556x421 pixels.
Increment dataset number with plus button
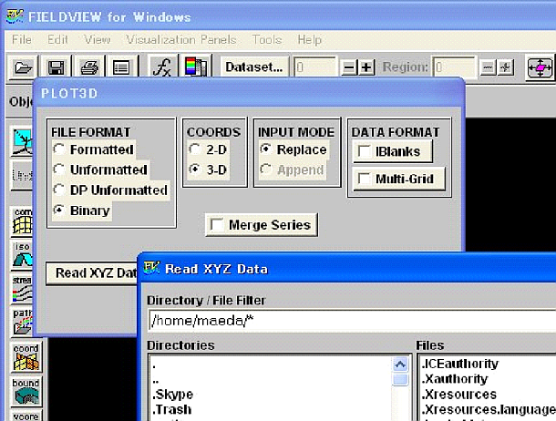click(366, 68)
